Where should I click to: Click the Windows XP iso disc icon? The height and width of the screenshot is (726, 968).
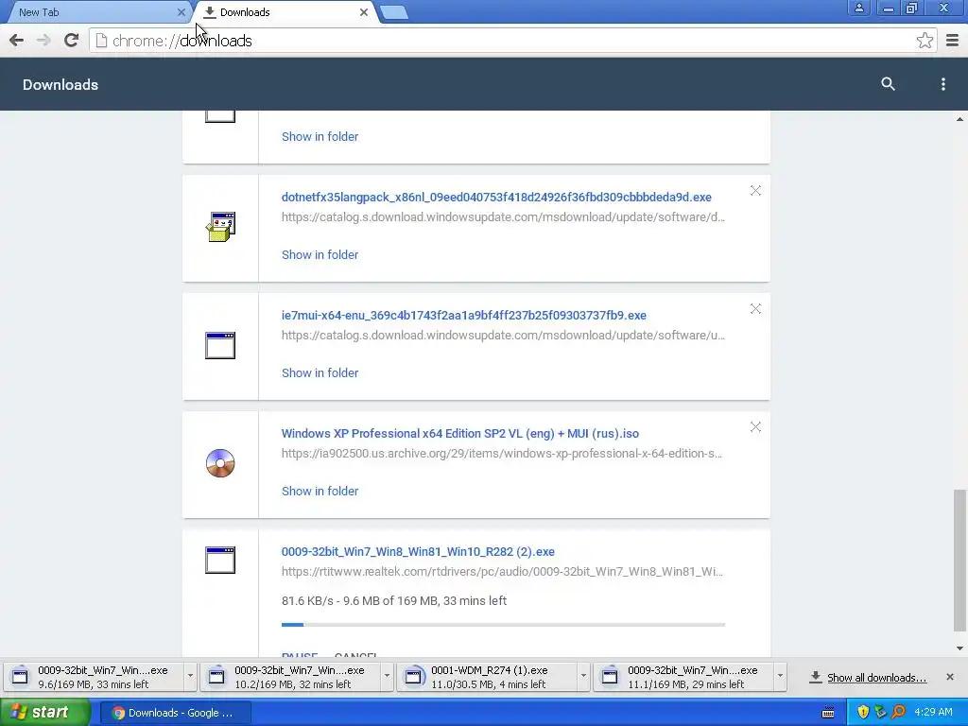[x=220, y=463]
